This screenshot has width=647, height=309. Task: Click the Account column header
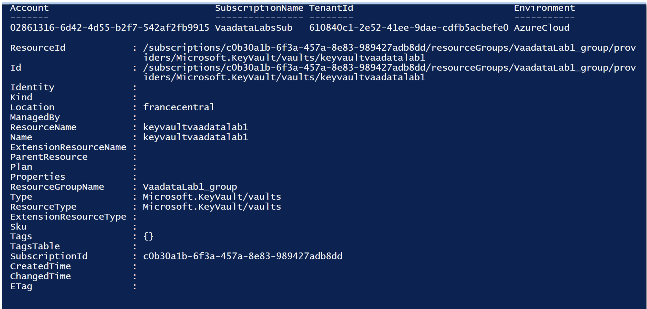point(29,8)
